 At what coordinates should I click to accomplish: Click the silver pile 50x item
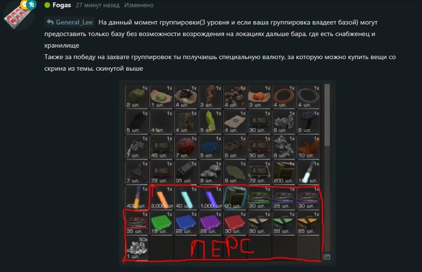[136, 248]
